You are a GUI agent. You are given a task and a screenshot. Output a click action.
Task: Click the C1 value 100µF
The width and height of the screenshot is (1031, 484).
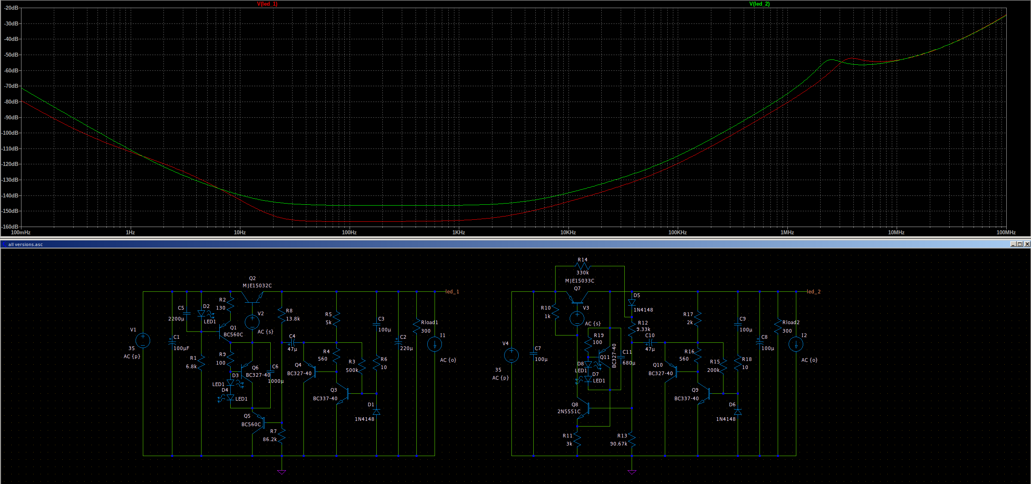[181, 348]
